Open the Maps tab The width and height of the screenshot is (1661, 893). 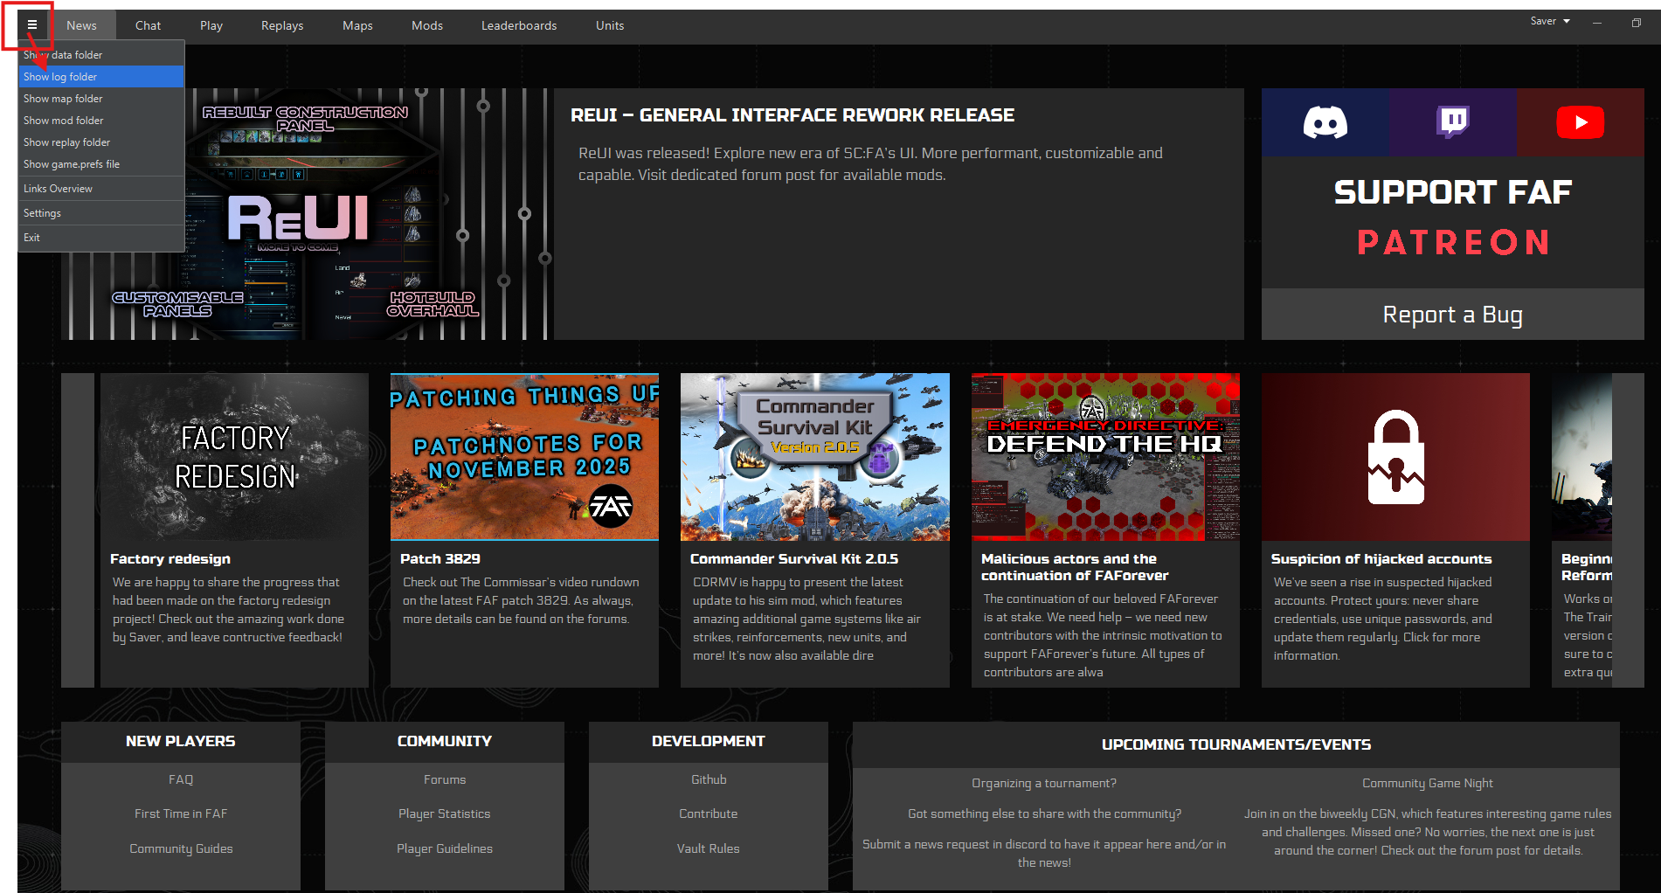click(x=357, y=25)
